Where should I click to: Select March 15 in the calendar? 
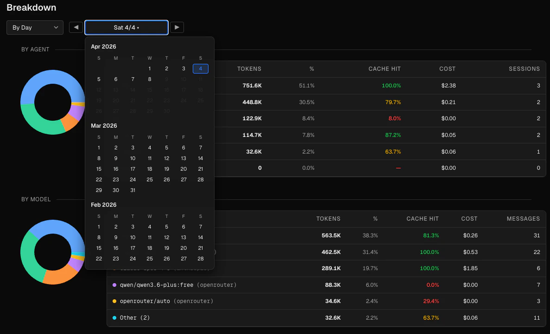(99, 169)
